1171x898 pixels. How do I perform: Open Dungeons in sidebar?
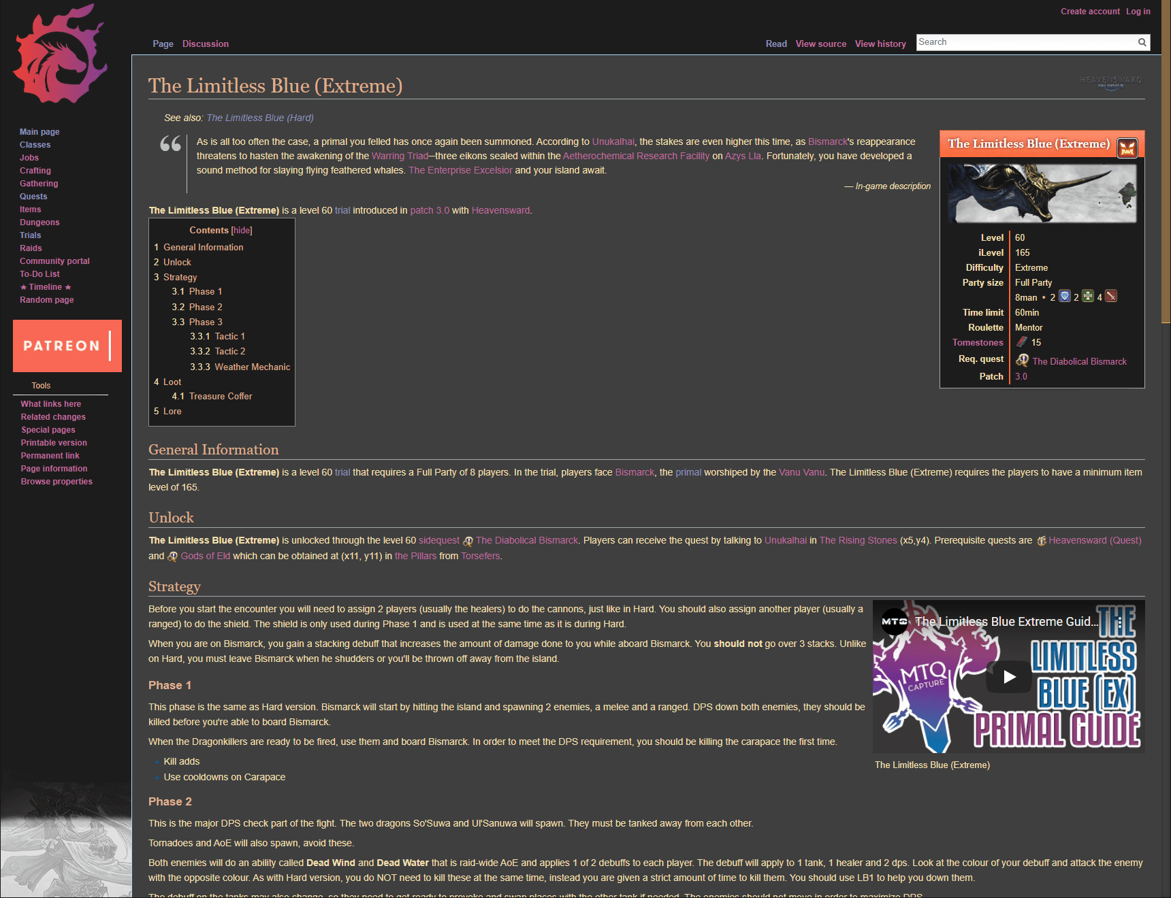(x=39, y=222)
